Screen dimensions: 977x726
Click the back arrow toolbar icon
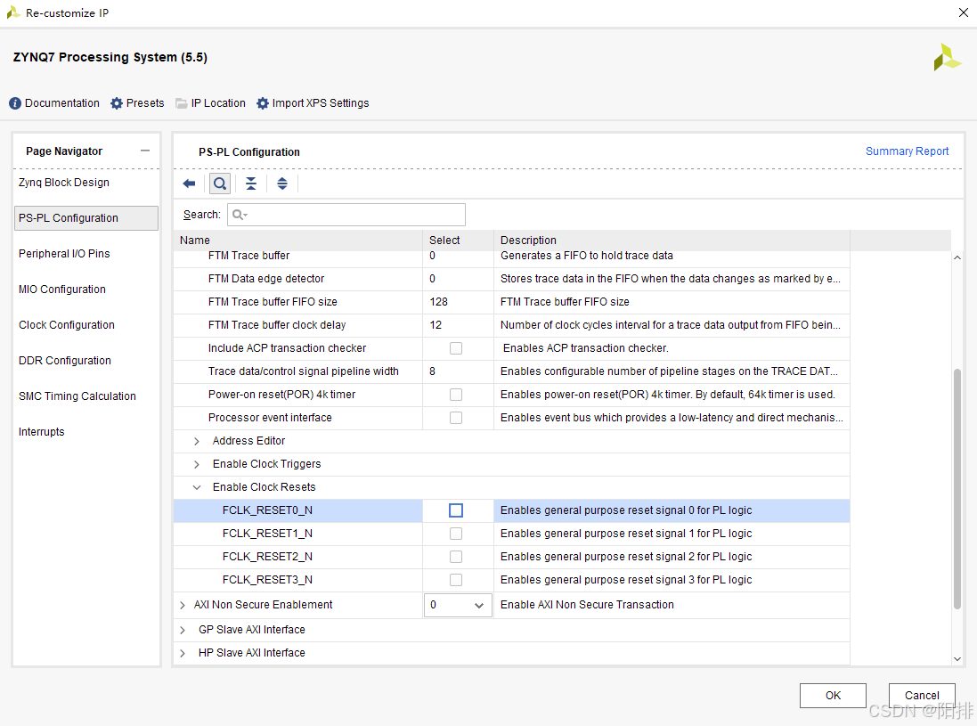[189, 184]
